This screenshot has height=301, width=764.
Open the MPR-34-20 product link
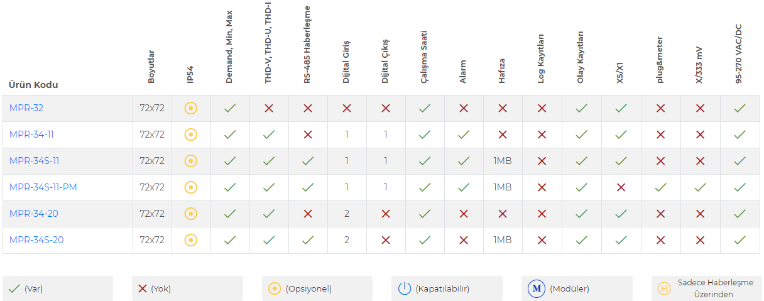pos(34,214)
